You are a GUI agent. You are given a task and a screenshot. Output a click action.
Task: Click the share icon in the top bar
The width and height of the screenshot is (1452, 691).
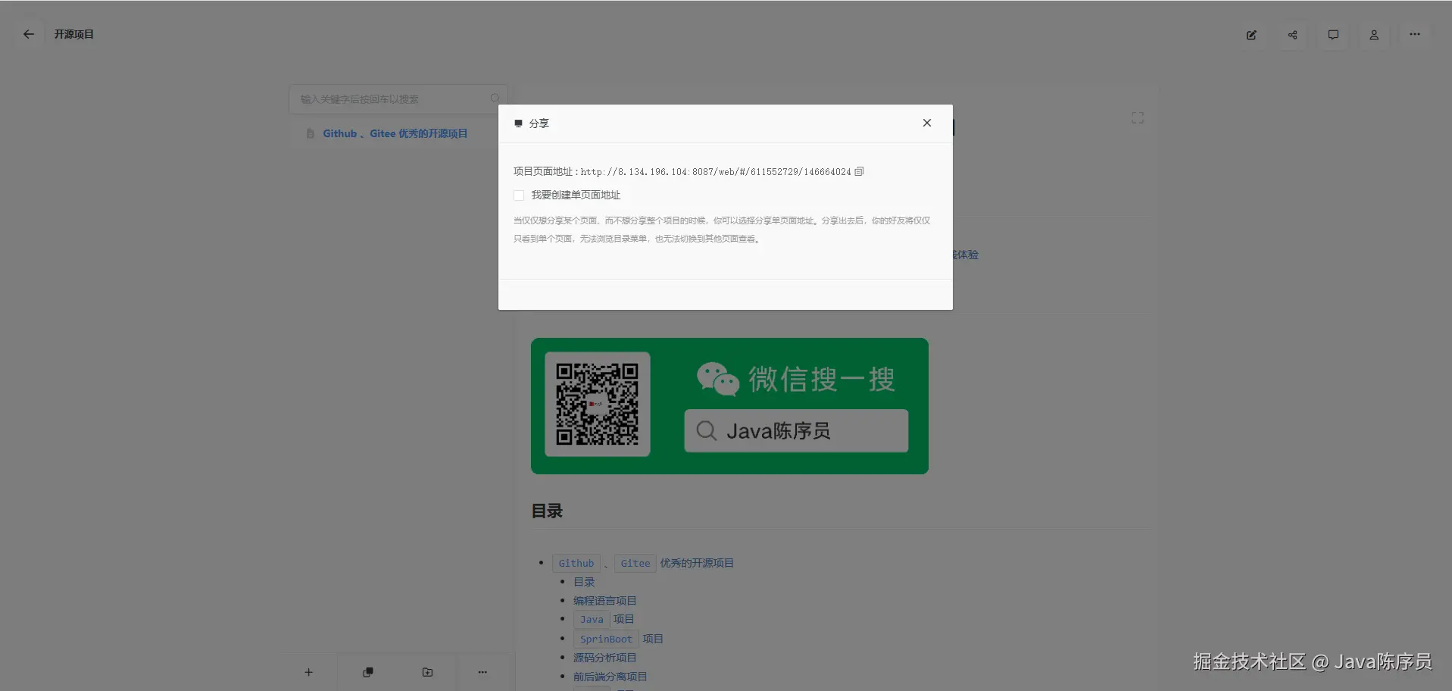[x=1292, y=35]
